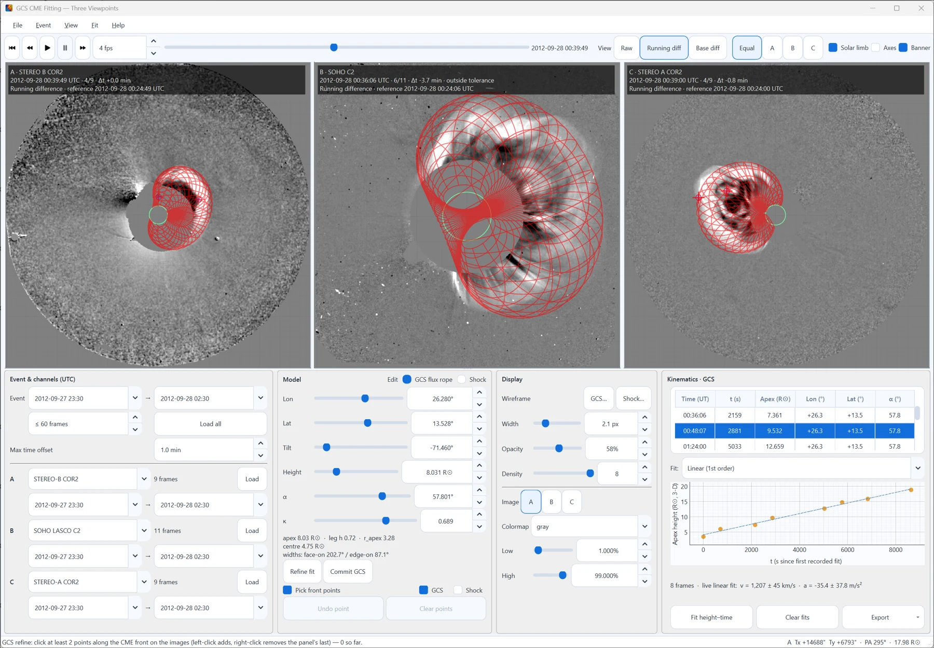Click the Lat value input field
This screenshot has height=648, width=934.
point(442,423)
